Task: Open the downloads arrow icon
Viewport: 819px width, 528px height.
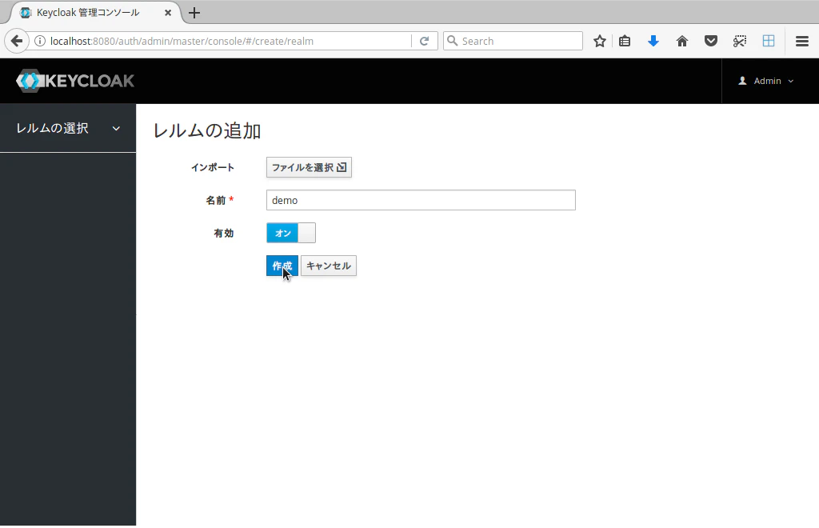Action: tap(653, 41)
